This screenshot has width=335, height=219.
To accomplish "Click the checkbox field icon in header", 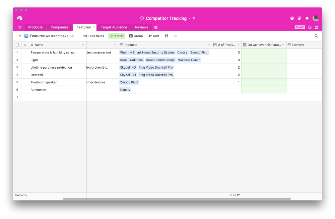I will tap(245, 45).
